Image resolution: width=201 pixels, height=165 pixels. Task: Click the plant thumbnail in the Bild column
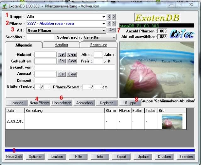pos(172,121)
